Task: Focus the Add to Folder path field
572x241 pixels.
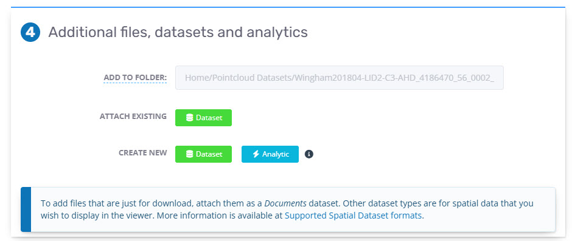Action: tap(340, 78)
